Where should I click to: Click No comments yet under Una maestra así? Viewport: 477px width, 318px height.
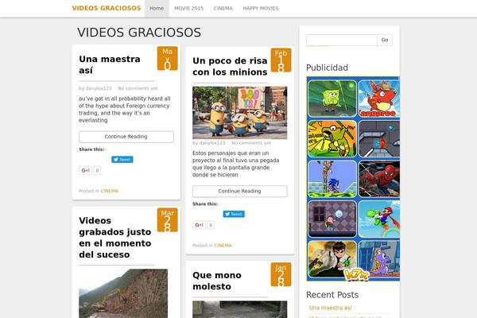click(x=138, y=88)
